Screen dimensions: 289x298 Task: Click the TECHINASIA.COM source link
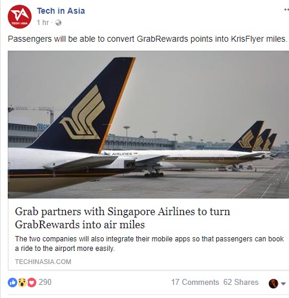43,262
